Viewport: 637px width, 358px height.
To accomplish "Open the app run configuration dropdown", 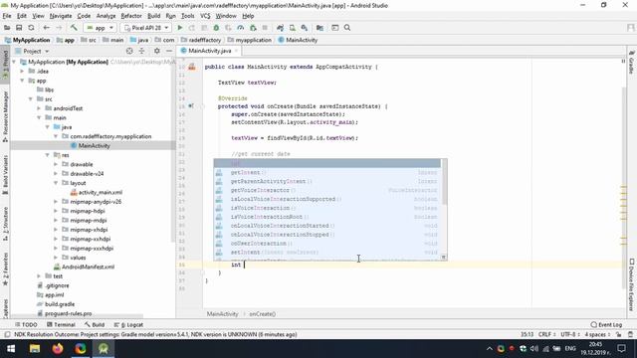I will tap(100, 28).
